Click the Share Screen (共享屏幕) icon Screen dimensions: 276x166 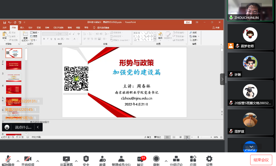click(x=66, y=159)
